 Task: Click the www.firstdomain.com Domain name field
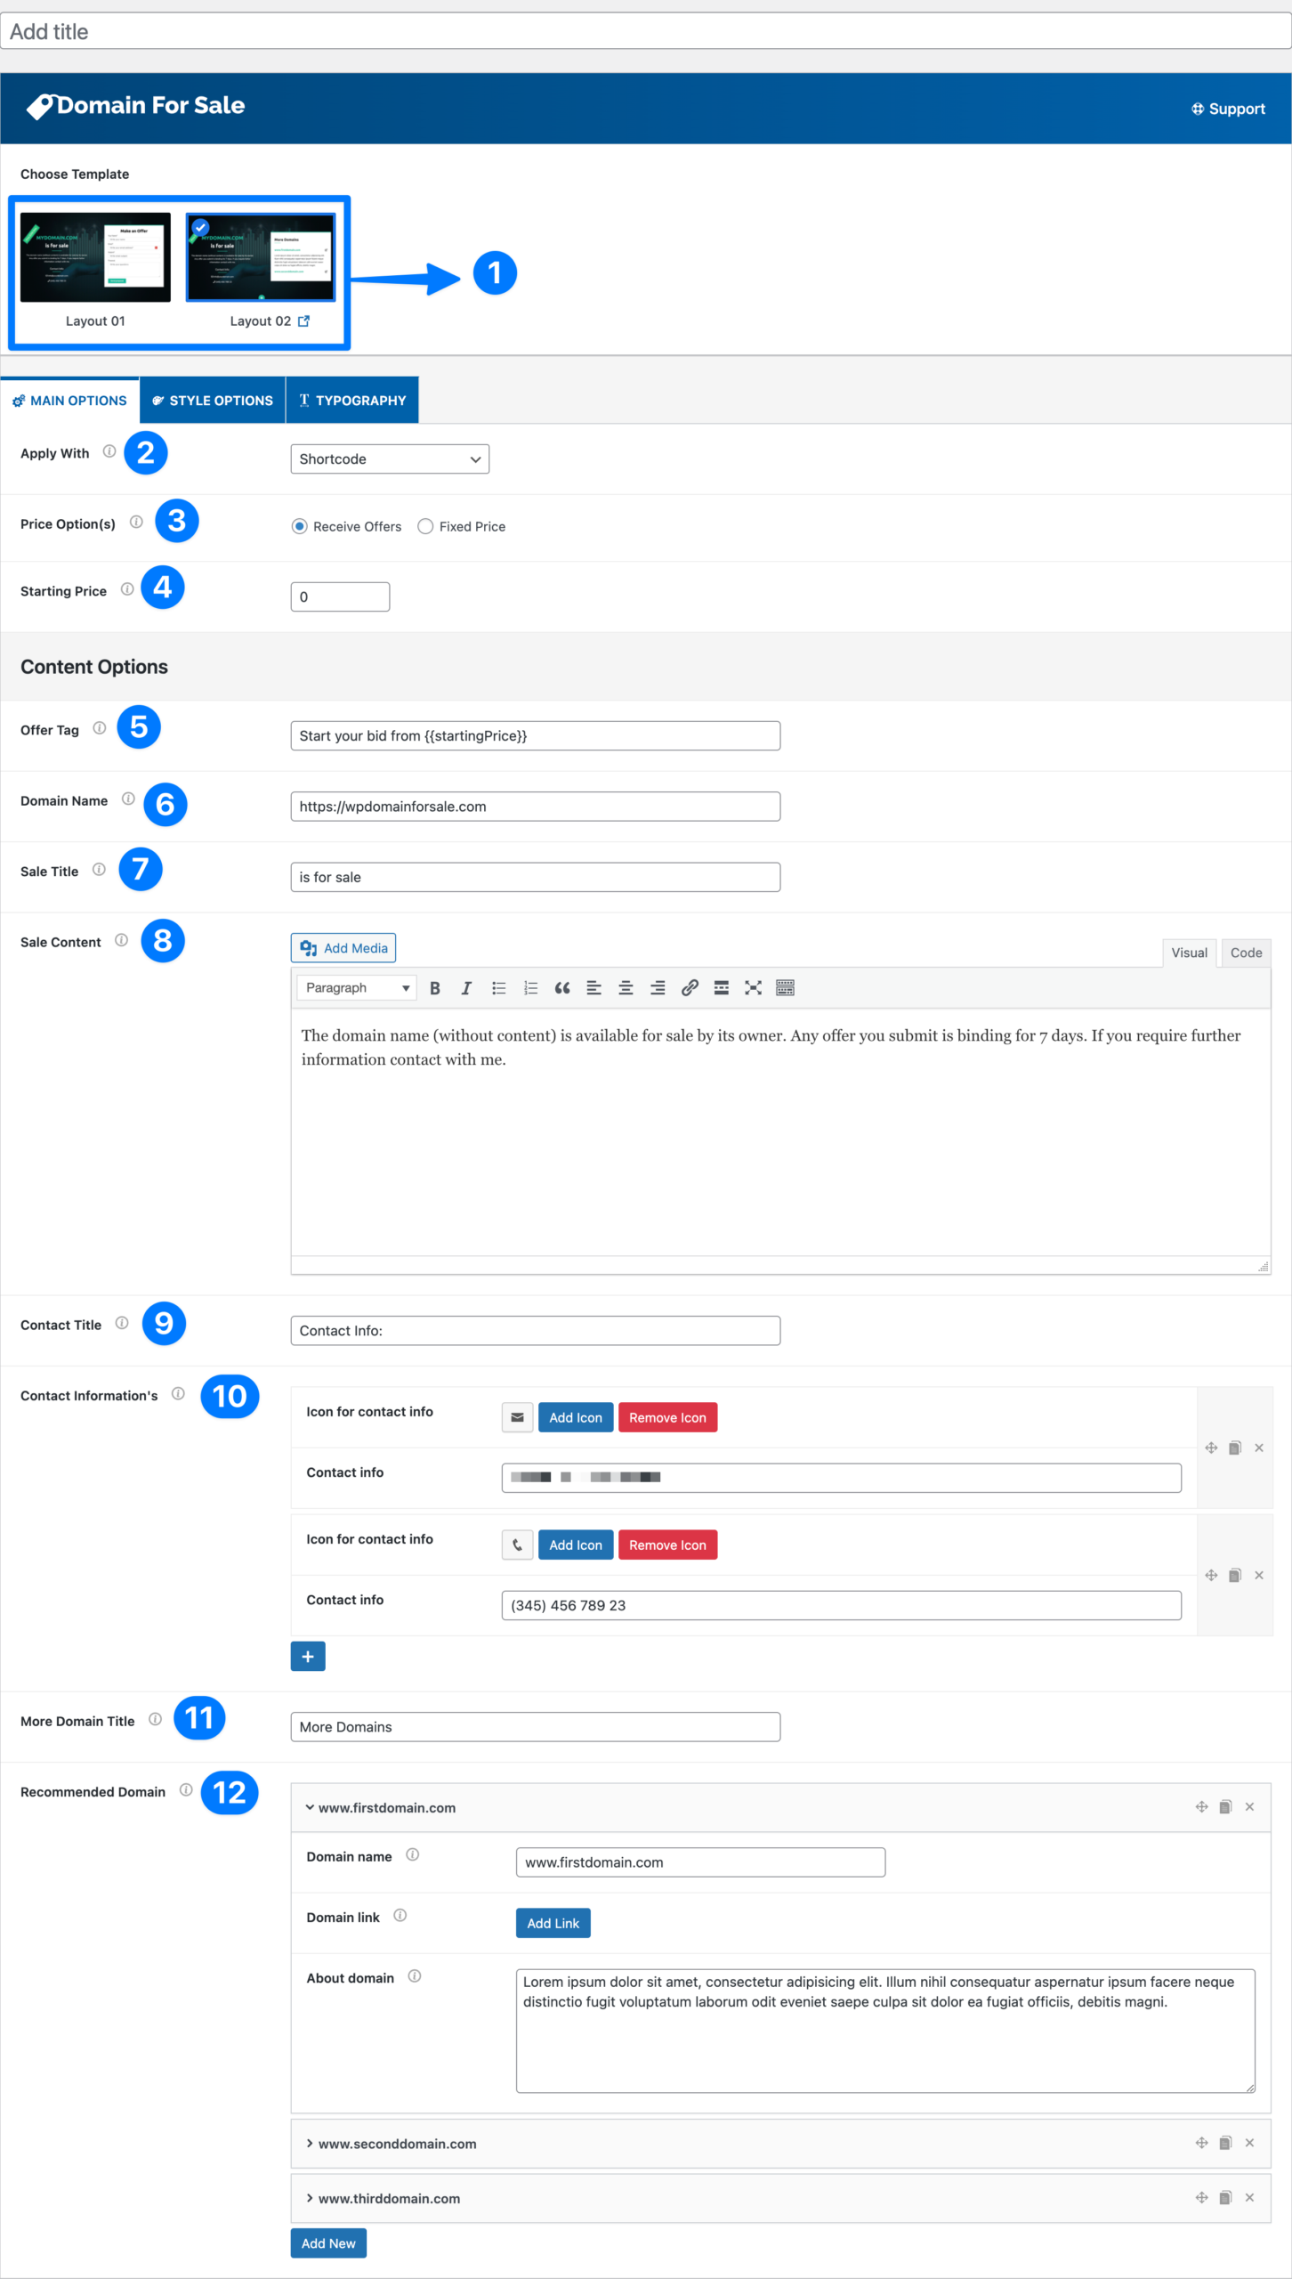(x=700, y=1862)
